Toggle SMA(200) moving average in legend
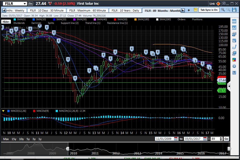Viewport: 240px width, 160px height. tap(163, 19)
